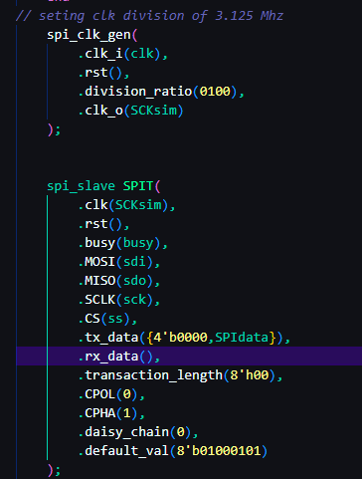
Task: Click the closing ); of spi_slave SPIT
Action: [54, 470]
